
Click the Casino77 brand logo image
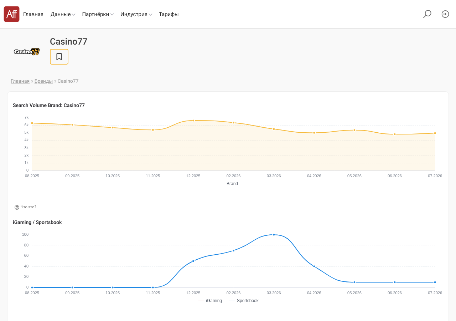click(x=27, y=52)
